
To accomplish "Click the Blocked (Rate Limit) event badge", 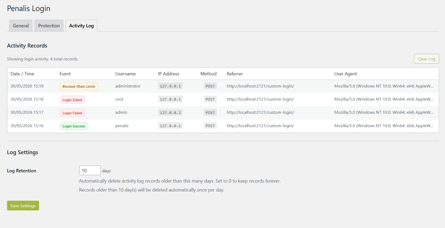I will click(x=79, y=87).
